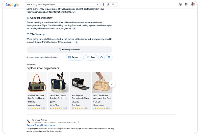Click the magnifying glass search icon

[x=113, y=5]
